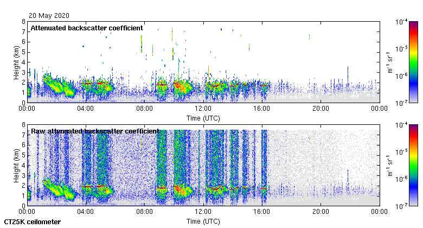The width and height of the screenshot is (423, 228).
Task: Click the bottom plot colorbar
Action: point(413,166)
